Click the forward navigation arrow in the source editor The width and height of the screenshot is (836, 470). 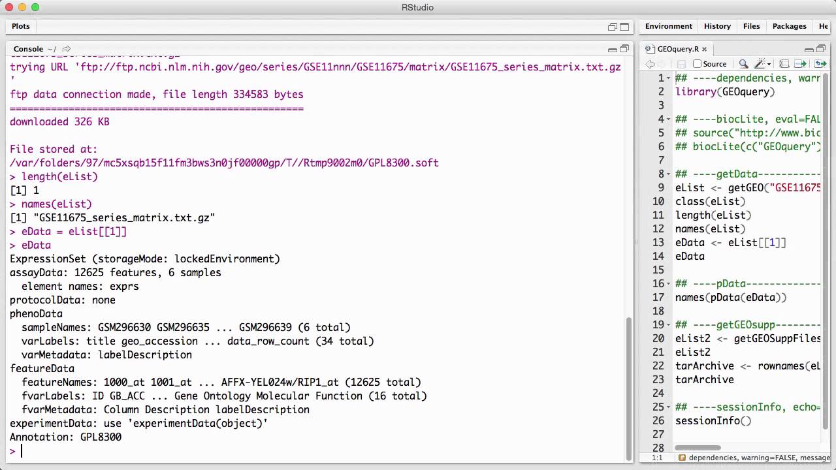pos(662,64)
